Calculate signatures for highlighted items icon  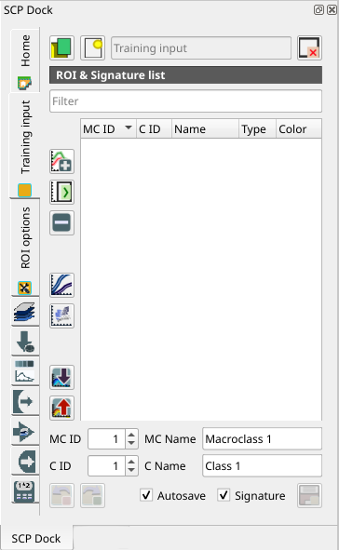[61, 192]
